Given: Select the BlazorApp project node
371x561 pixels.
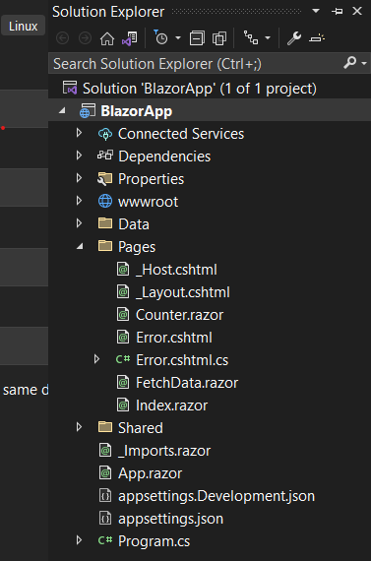Looking at the screenshot, I should [137, 111].
